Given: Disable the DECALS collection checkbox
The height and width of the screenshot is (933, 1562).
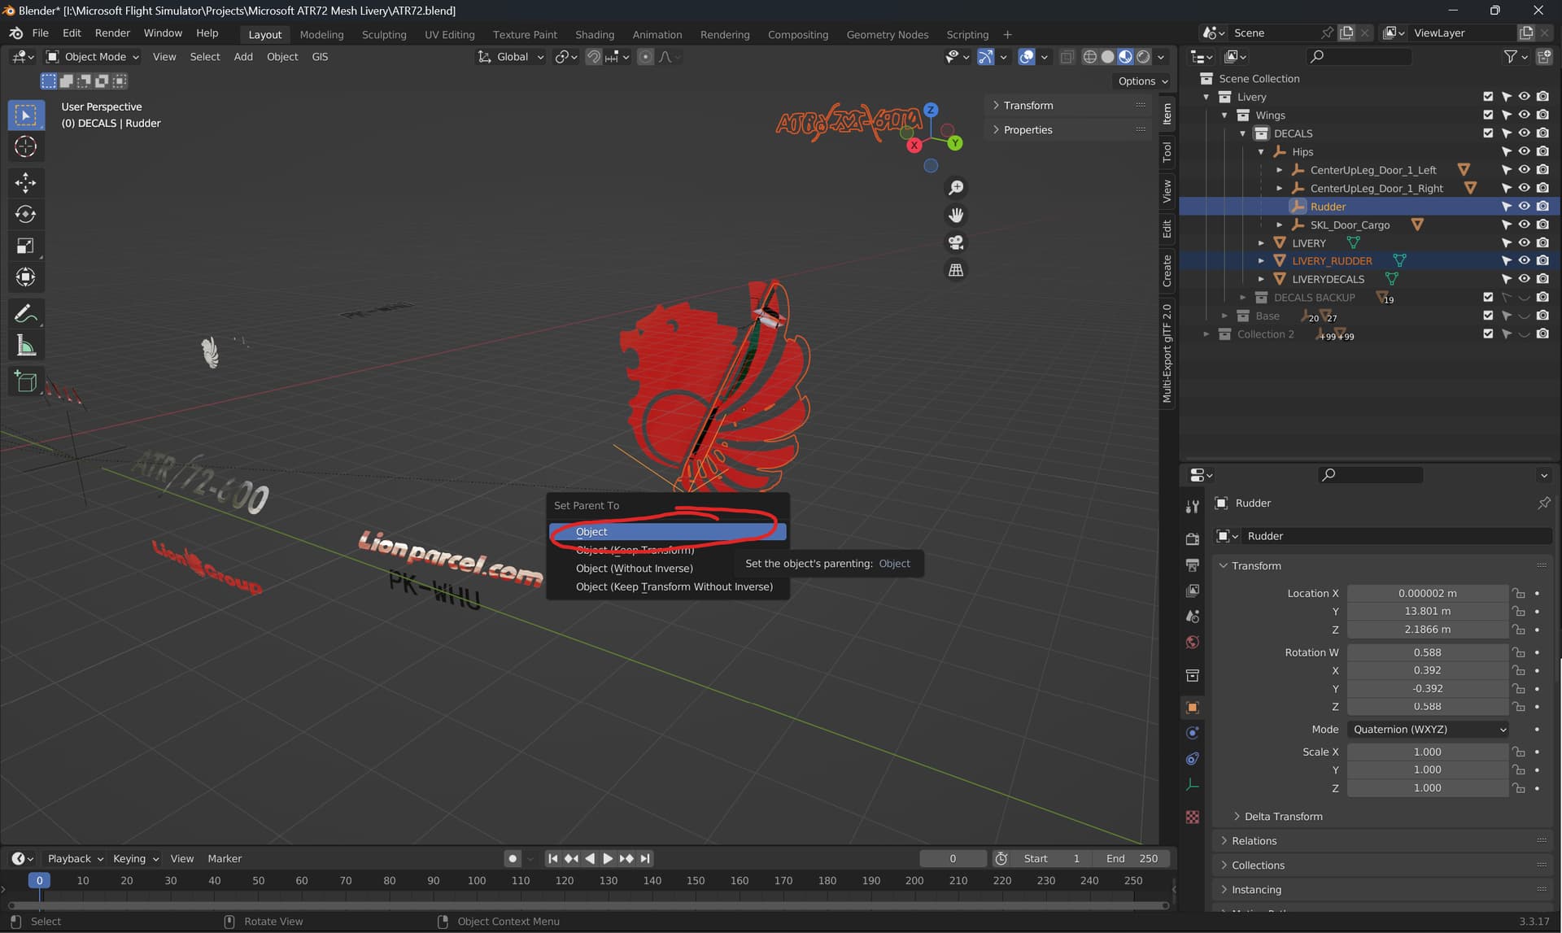Looking at the screenshot, I should (x=1488, y=133).
